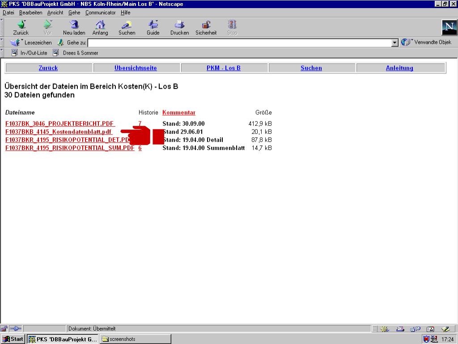Open F1037BKR_4195_RISIKOPOTENTIAL_DET.PDF file

67,140
